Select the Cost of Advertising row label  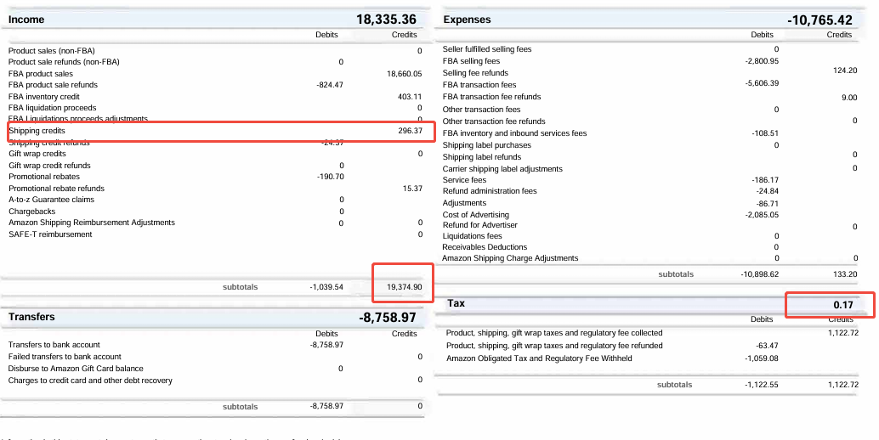tap(475, 215)
